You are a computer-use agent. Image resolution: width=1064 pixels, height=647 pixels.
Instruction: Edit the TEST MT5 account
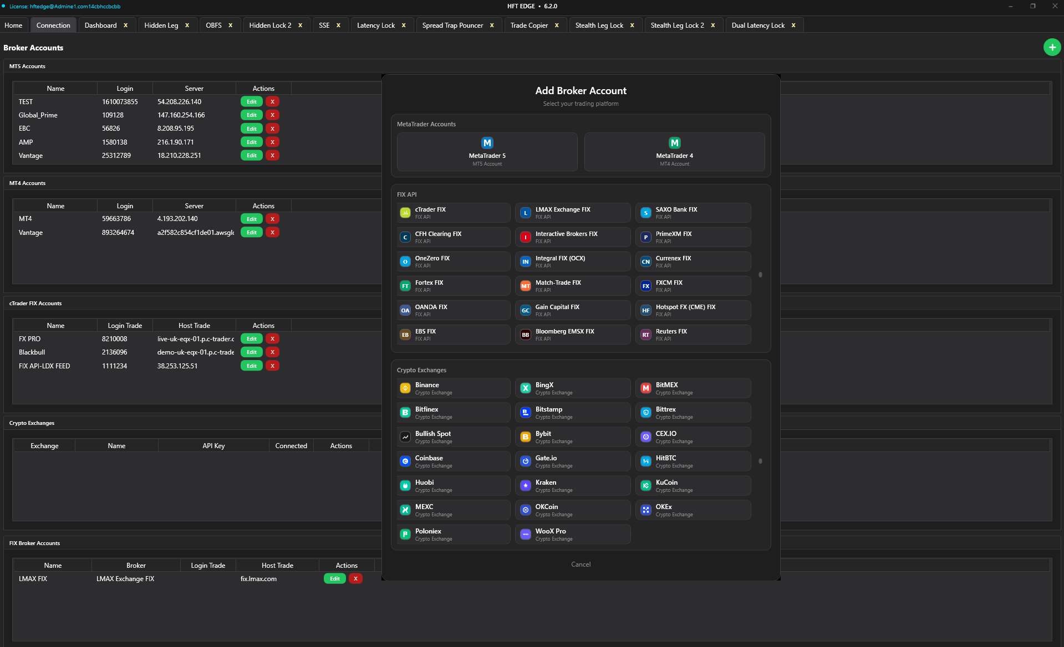[252, 102]
